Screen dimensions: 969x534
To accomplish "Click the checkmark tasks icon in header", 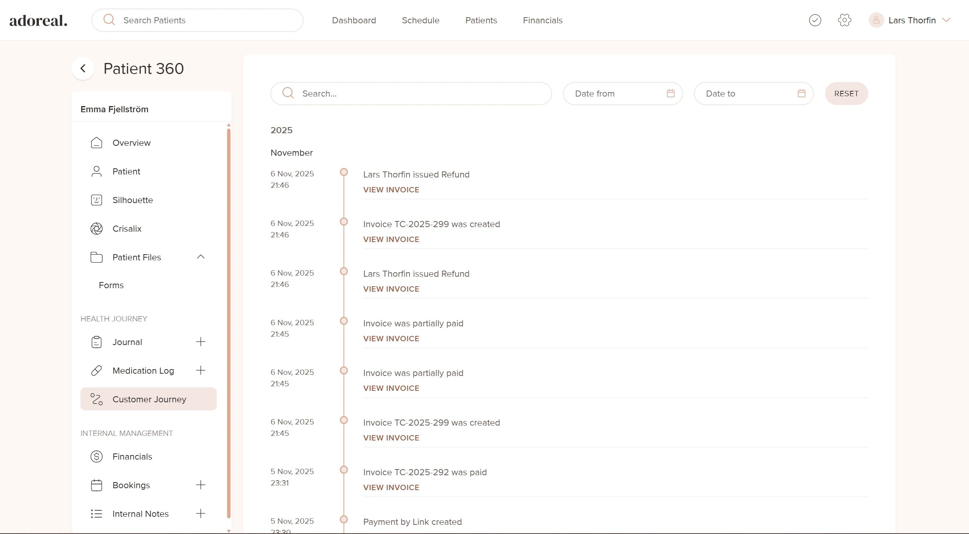I will click(815, 20).
